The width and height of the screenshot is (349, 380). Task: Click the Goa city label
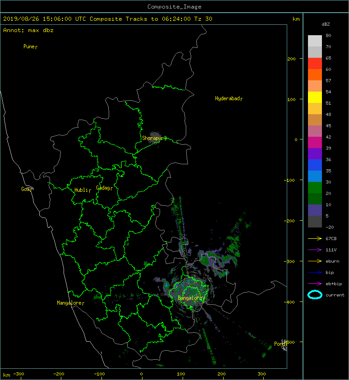[25, 189]
